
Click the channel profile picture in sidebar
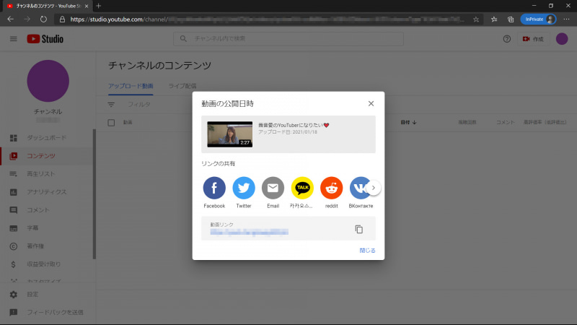click(48, 81)
